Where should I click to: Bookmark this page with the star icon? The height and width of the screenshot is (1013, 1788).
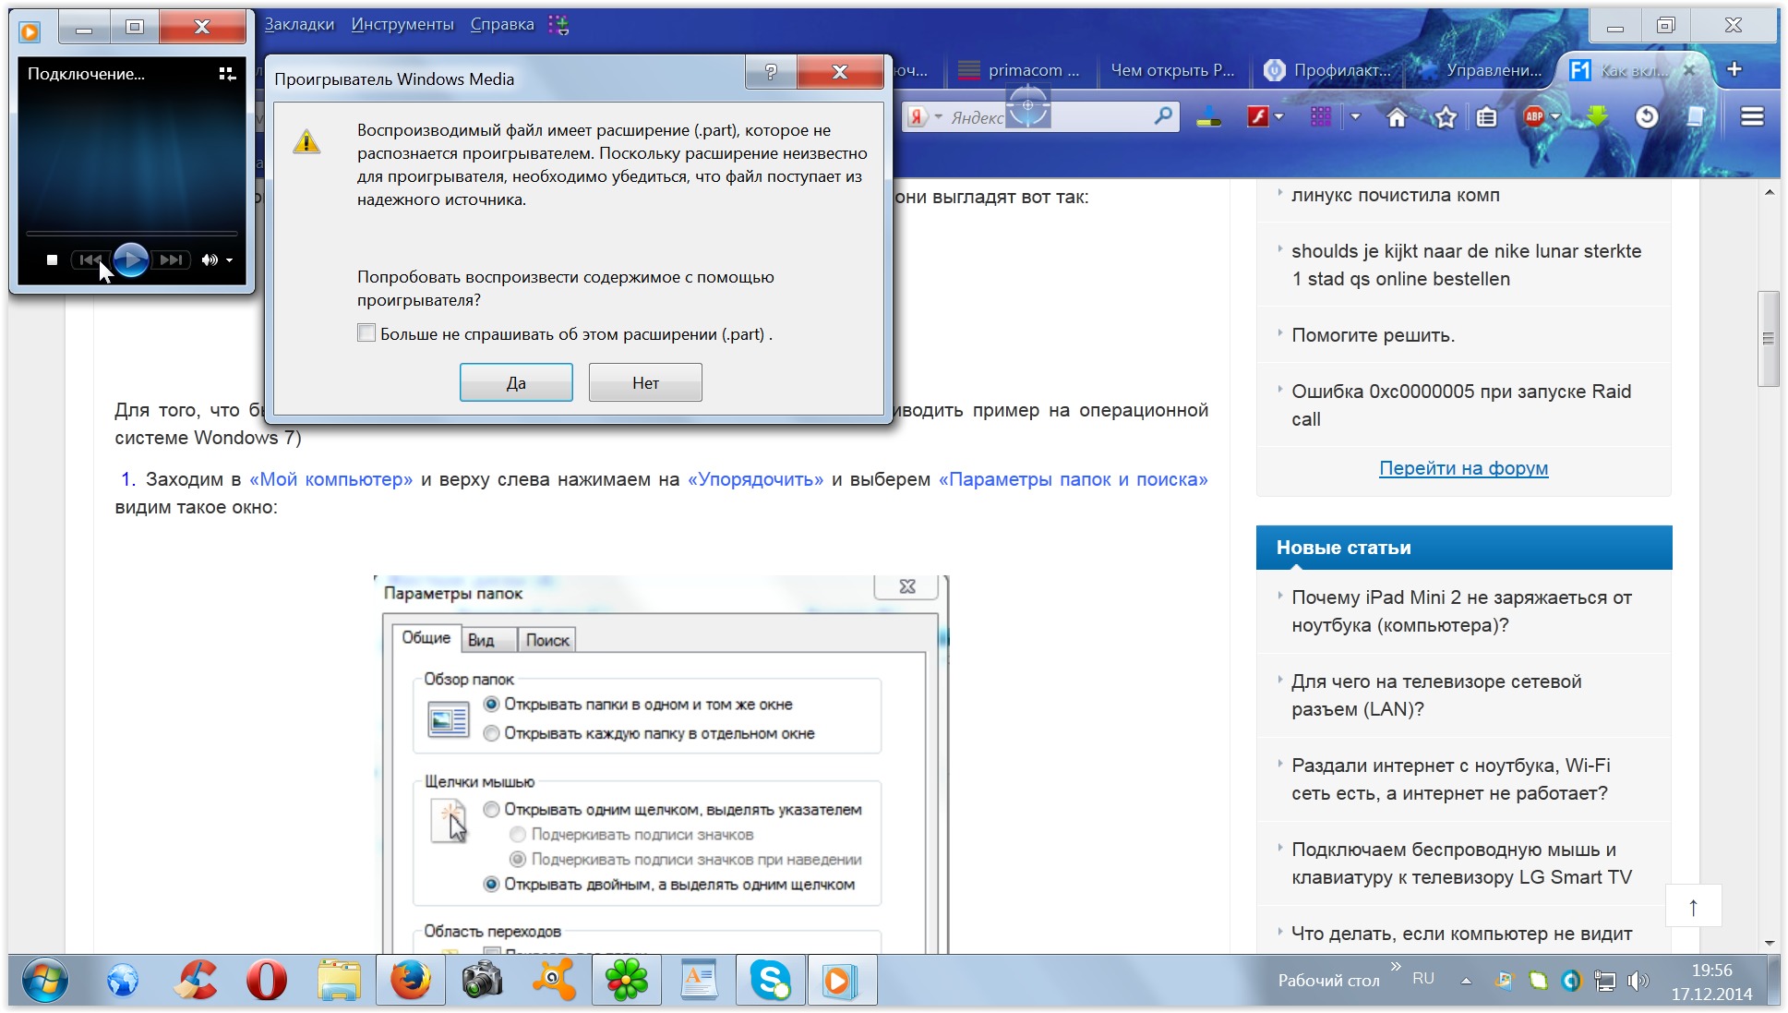[1446, 117]
